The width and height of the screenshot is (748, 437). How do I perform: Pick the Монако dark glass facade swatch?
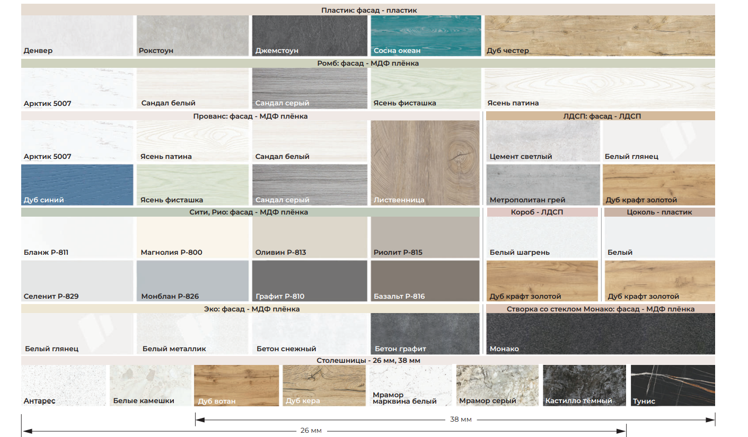coord(601,334)
